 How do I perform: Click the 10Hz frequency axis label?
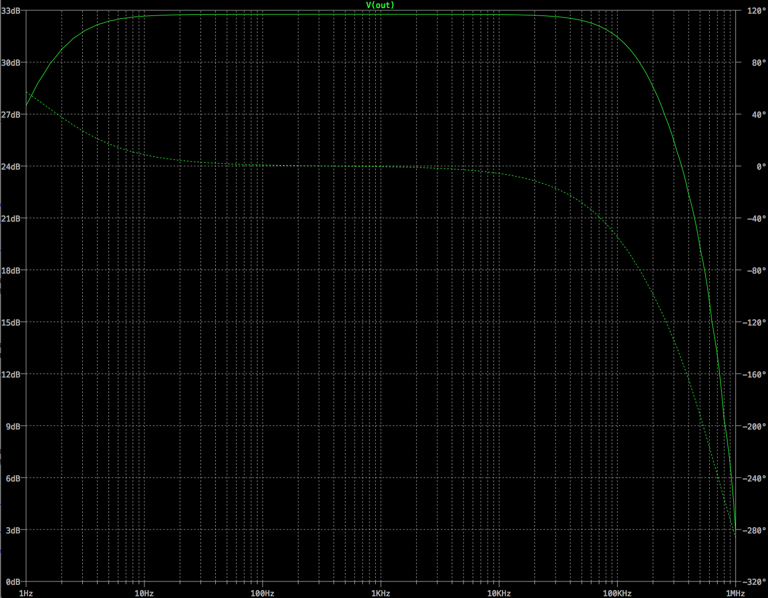coord(144,593)
